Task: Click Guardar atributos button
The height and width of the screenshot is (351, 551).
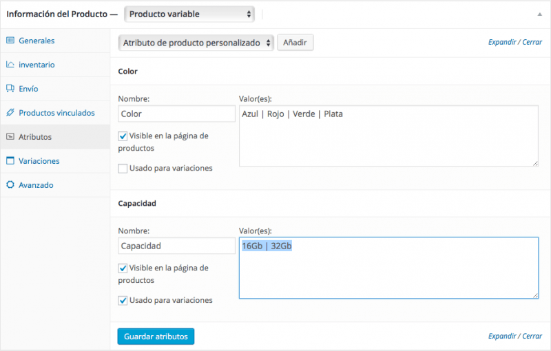Action: [156, 337]
